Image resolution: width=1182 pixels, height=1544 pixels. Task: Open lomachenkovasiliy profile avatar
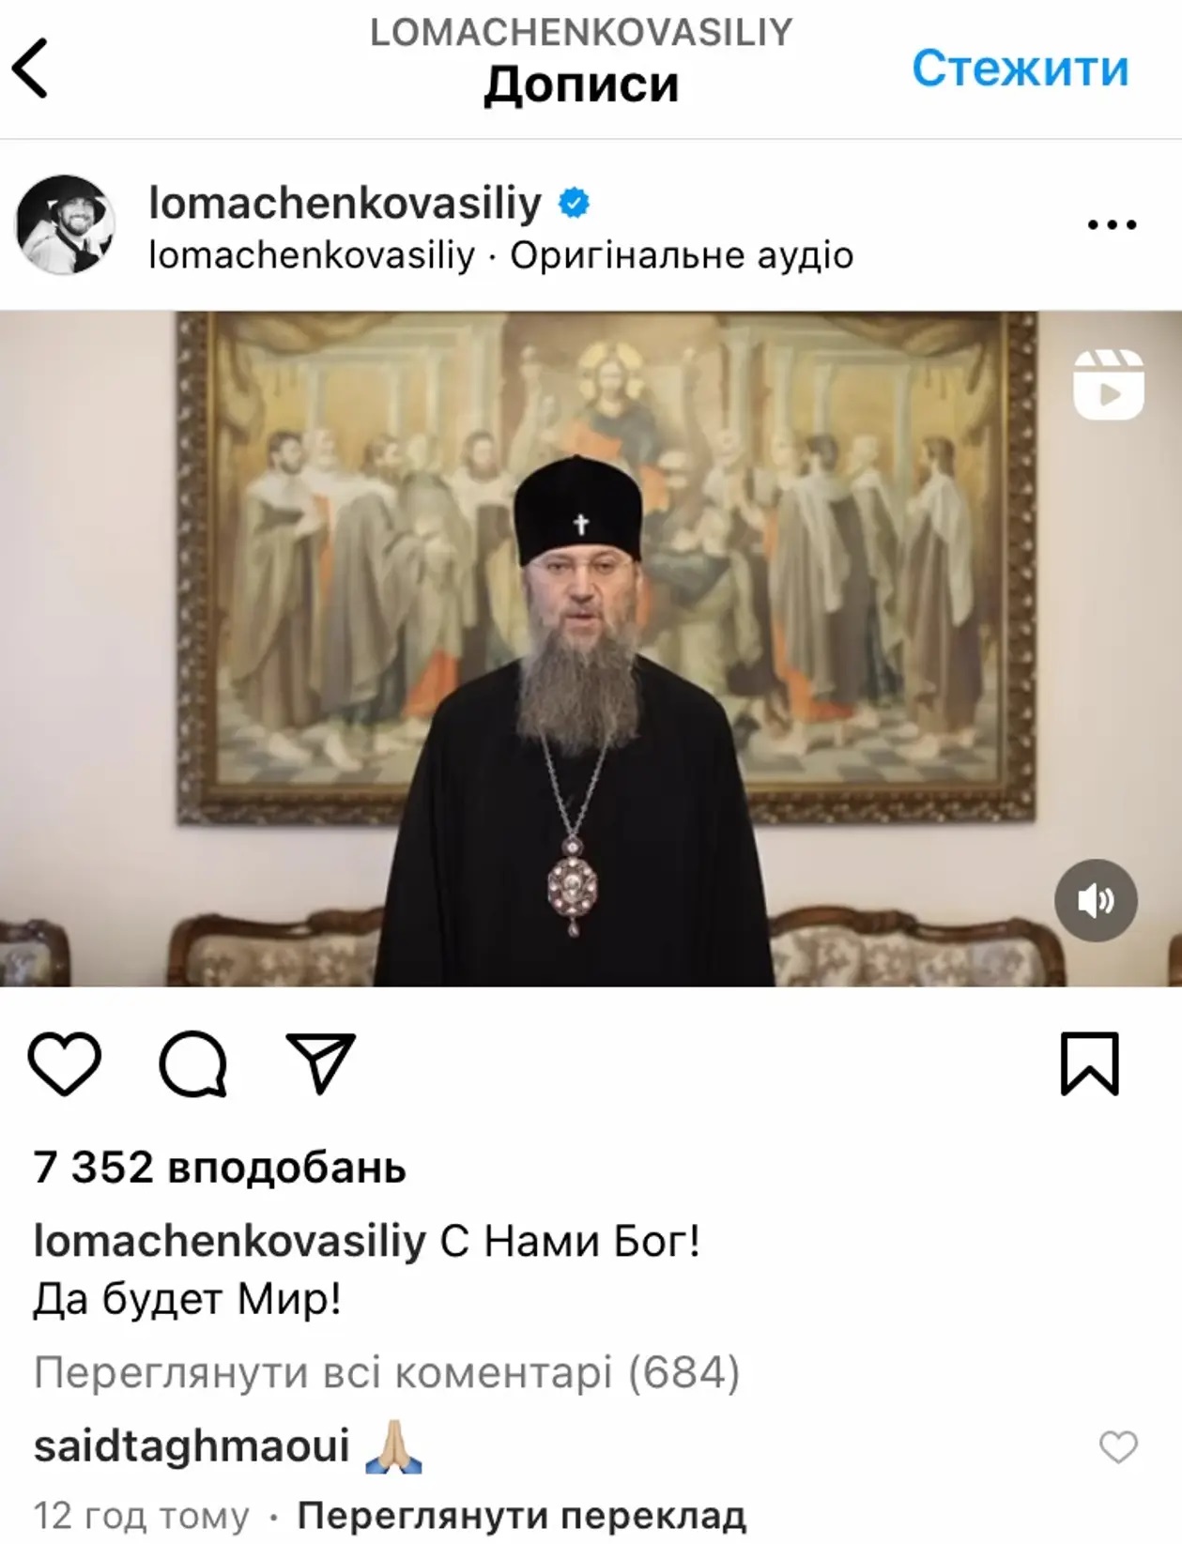pos(65,224)
